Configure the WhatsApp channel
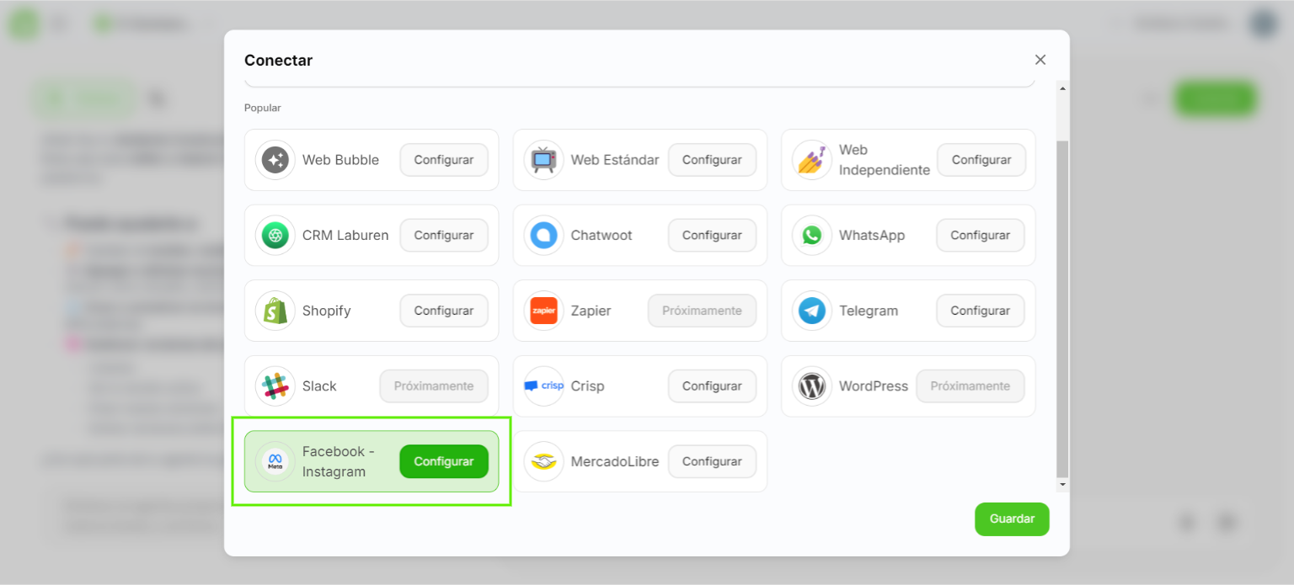This screenshot has width=1294, height=585. pos(980,236)
